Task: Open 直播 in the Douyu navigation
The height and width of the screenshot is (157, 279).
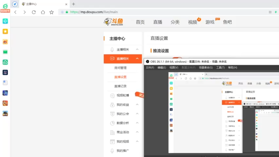Action: tap(158, 22)
